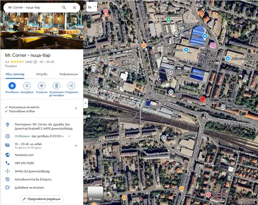The image size is (258, 205).
Task: Click red pin near top-left of map
Action: click(106, 12)
